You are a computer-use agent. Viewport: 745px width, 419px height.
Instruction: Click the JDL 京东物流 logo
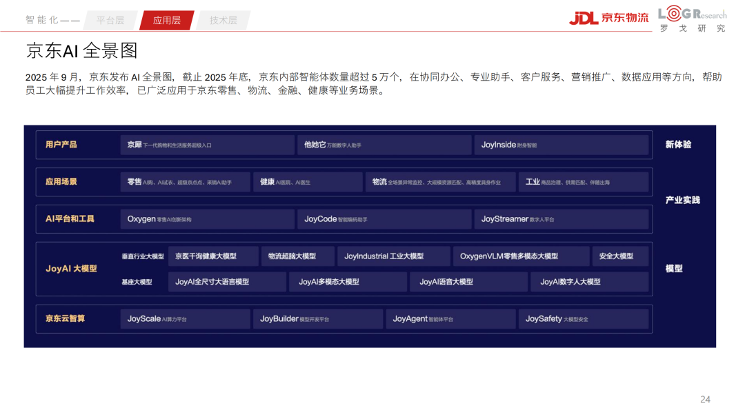pos(608,18)
